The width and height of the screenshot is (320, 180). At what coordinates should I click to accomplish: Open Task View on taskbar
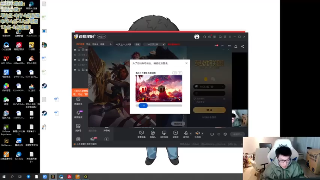click(20, 176)
